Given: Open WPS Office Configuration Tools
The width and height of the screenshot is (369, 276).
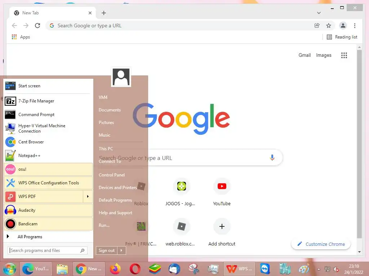Looking at the screenshot, I should point(48,183).
